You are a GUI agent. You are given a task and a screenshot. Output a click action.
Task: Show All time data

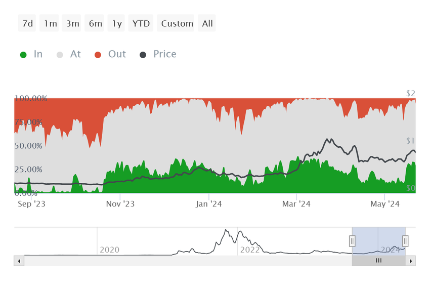point(207,23)
